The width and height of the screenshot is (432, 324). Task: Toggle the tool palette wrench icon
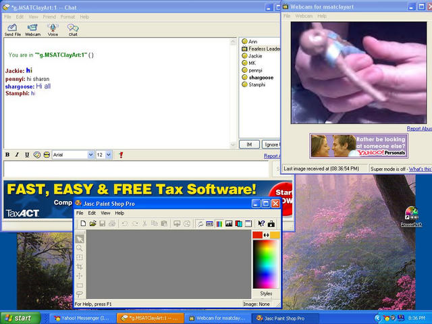[200, 223]
